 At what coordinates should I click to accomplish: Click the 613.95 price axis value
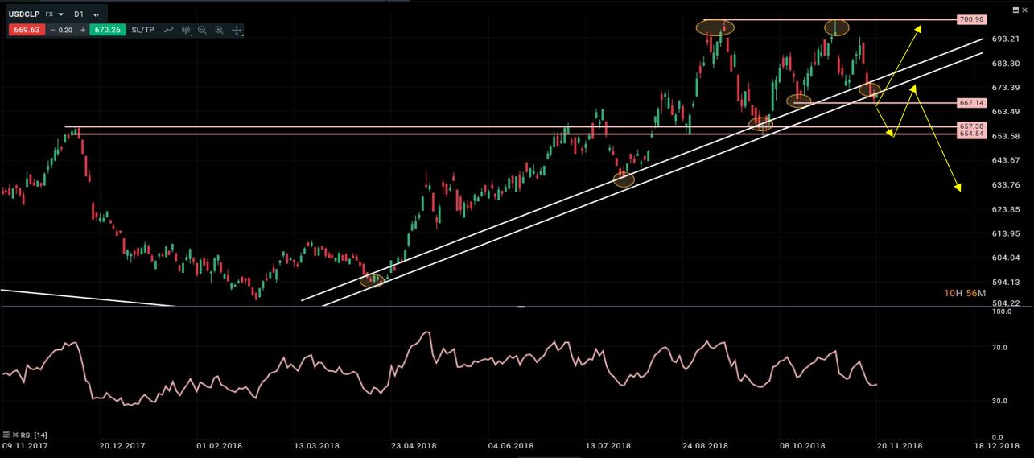(1006, 233)
